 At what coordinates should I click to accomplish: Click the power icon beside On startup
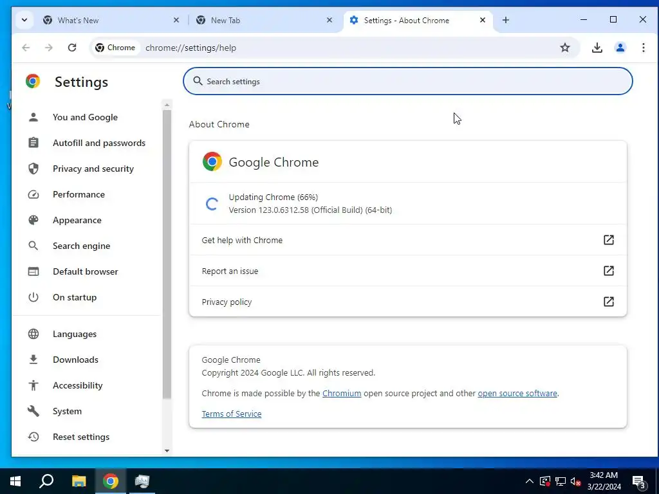pos(33,297)
